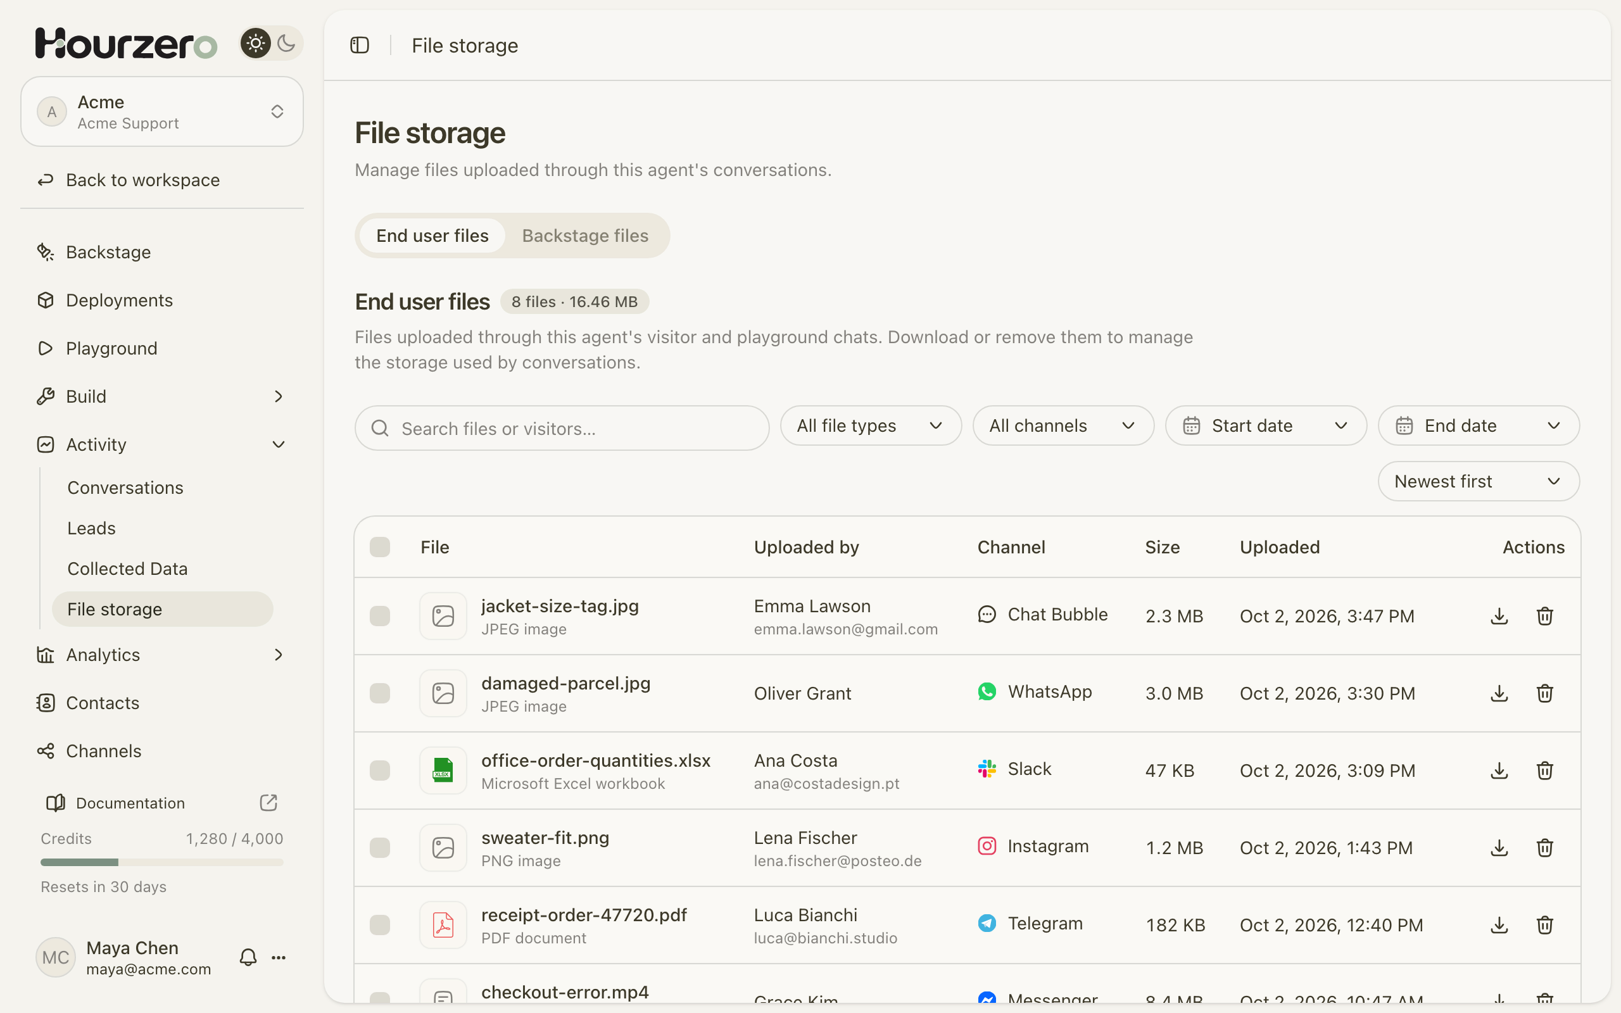
Task: Click the 8 files · 16.46 MB badge
Action: pos(575,301)
